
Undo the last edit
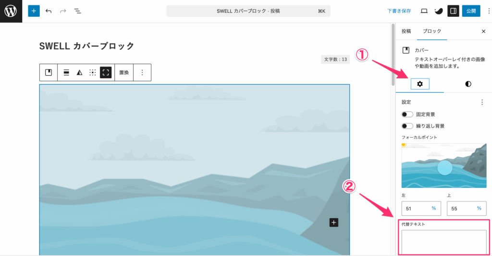click(49, 11)
